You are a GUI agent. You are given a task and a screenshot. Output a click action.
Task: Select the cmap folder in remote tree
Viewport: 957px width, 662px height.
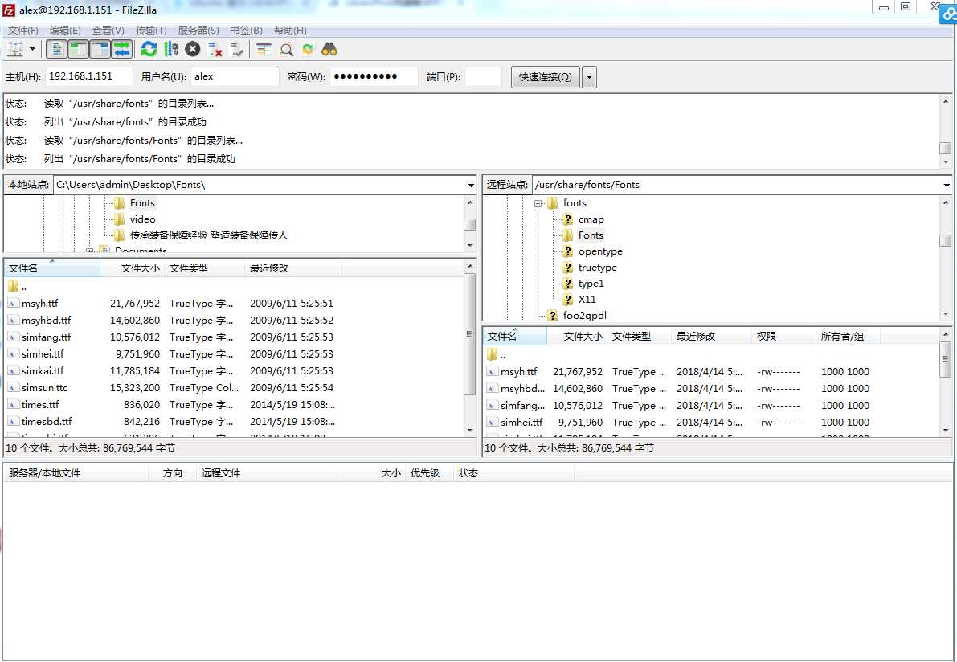[591, 219]
